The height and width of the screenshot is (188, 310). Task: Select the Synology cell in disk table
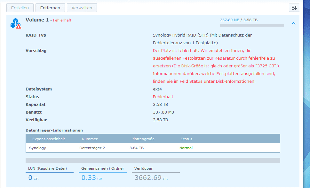[x=37, y=148]
